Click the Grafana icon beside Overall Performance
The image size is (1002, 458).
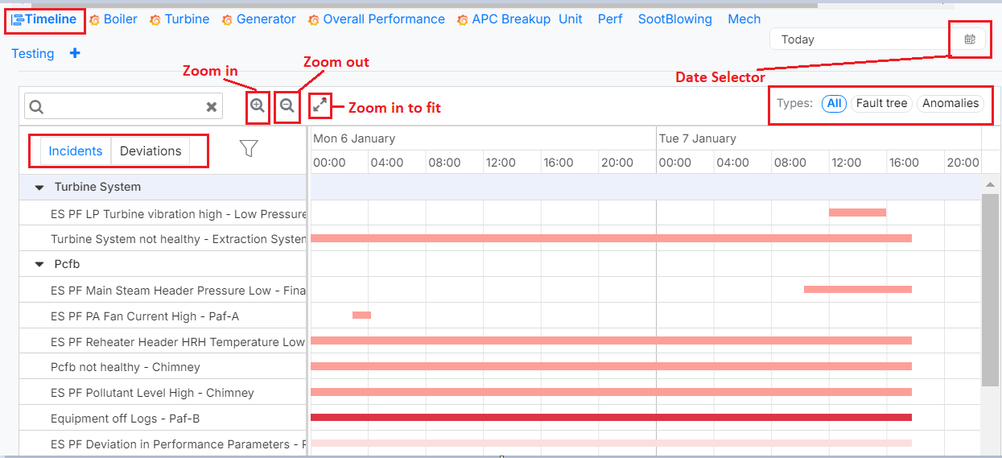coord(314,20)
